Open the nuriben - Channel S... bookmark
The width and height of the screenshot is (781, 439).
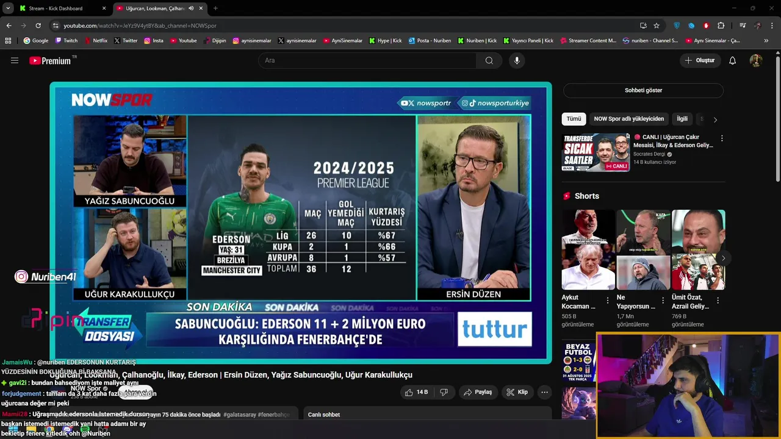[650, 41]
